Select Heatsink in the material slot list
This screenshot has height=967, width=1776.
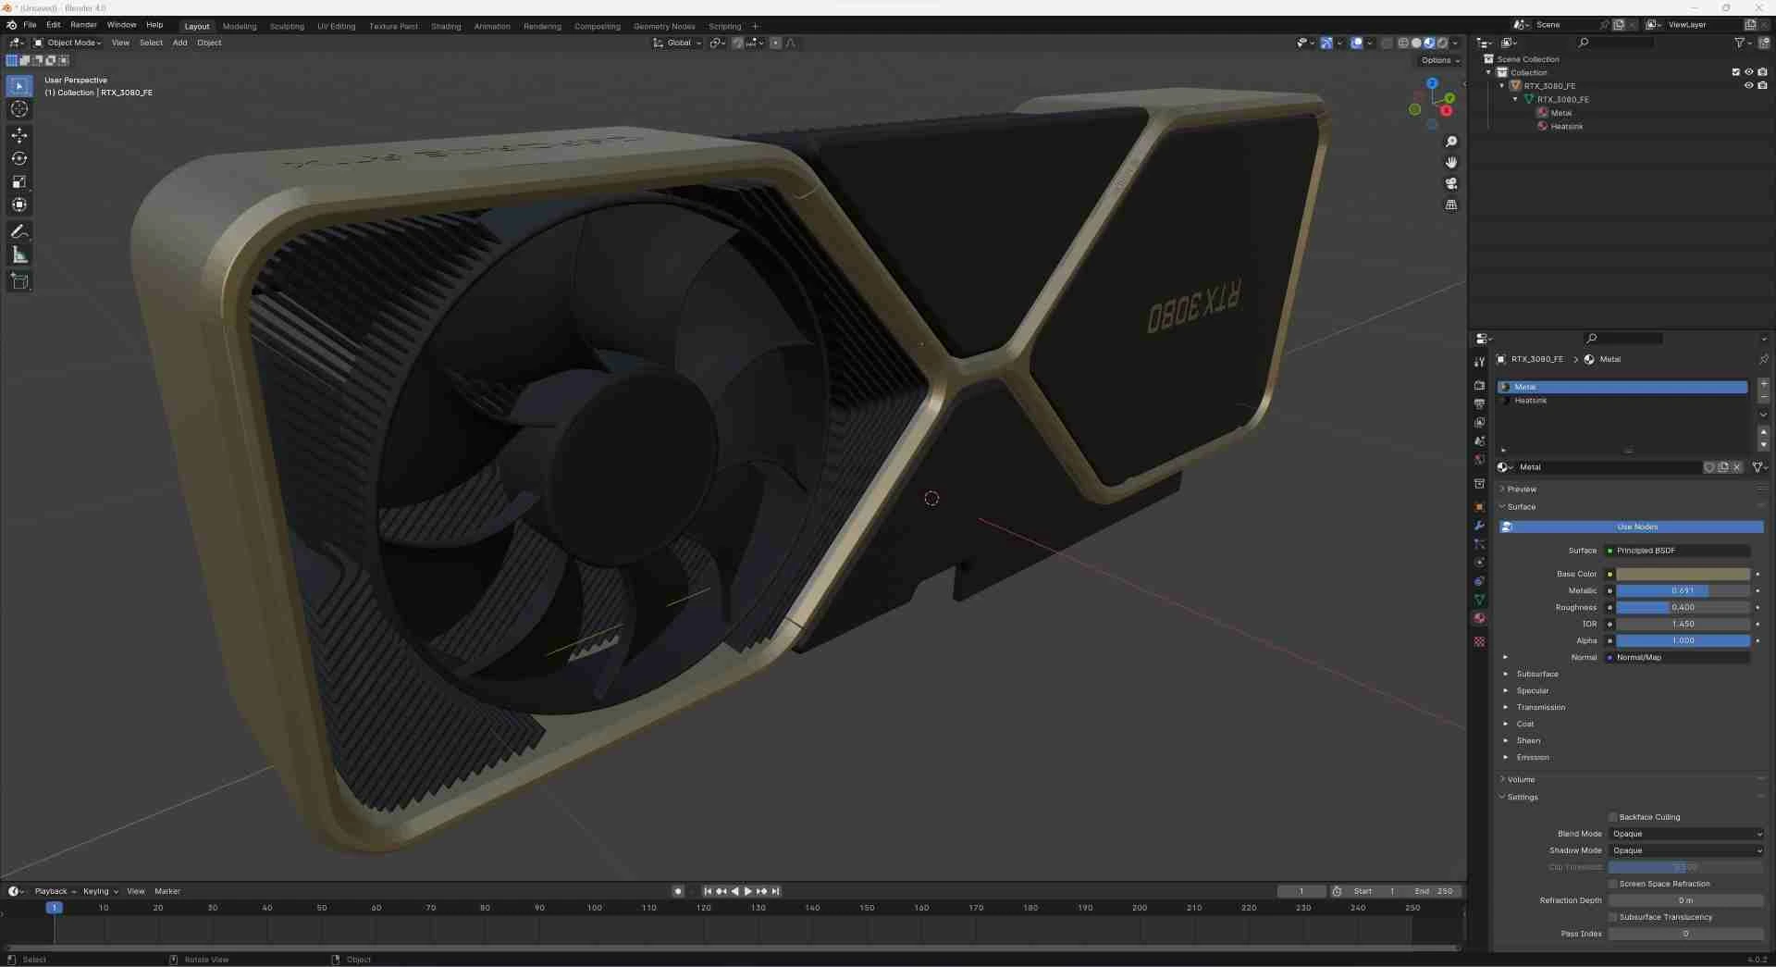(1622, 401)
